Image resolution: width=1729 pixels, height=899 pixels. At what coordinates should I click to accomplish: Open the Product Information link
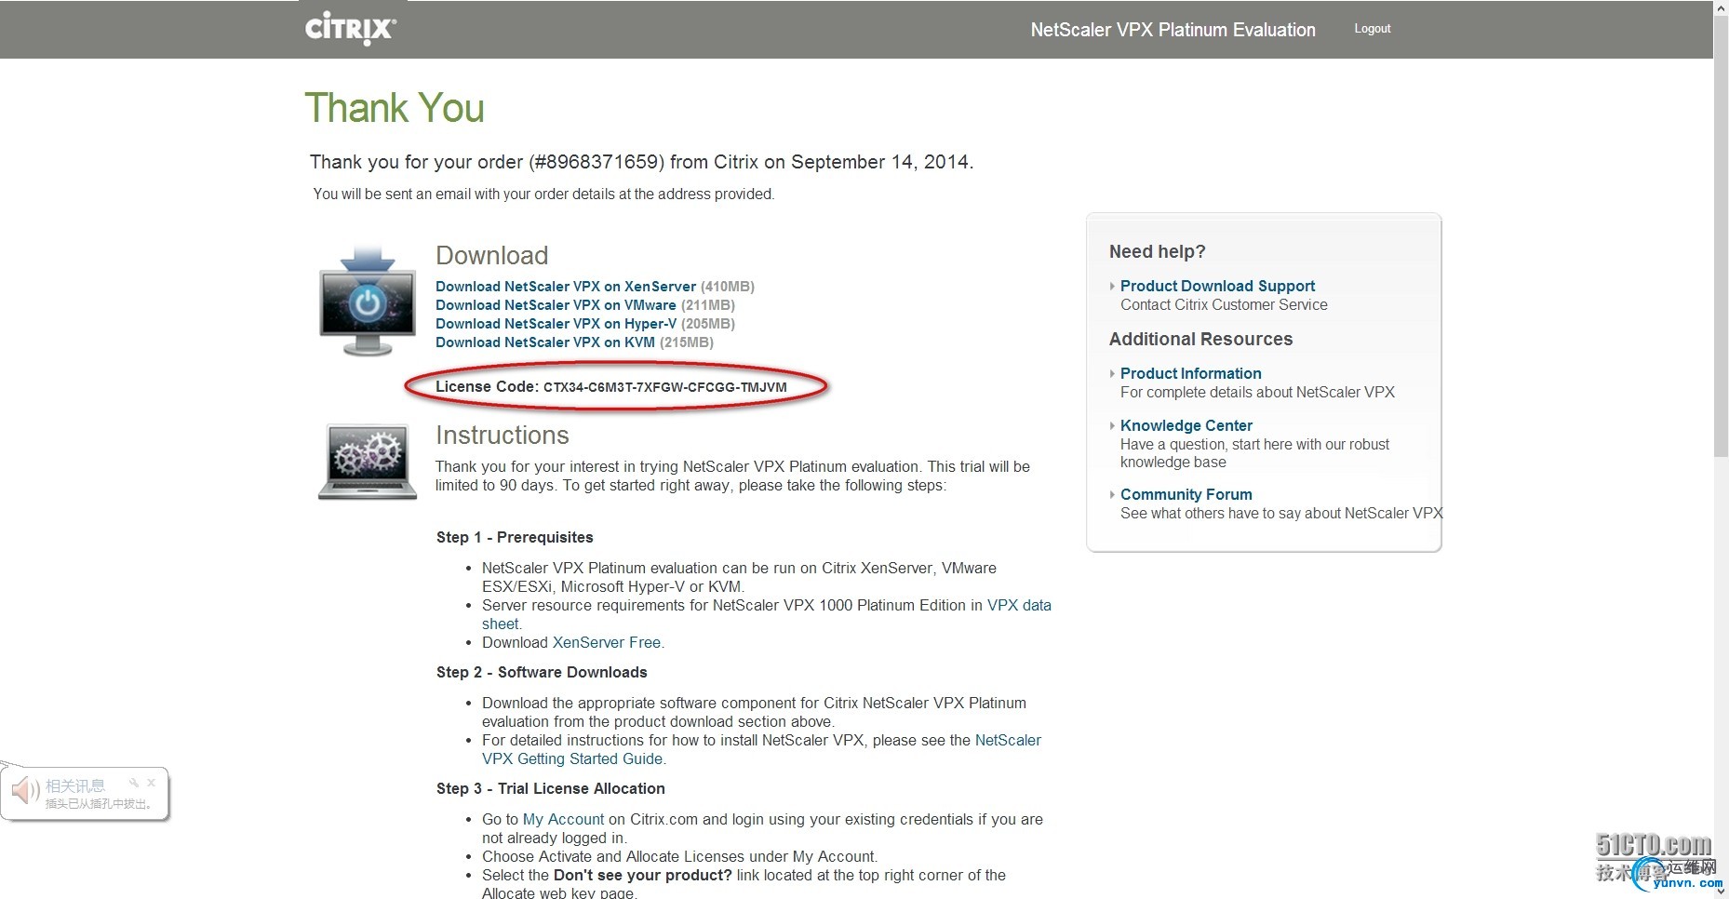pyautogui.click(x=1190, y=373)
